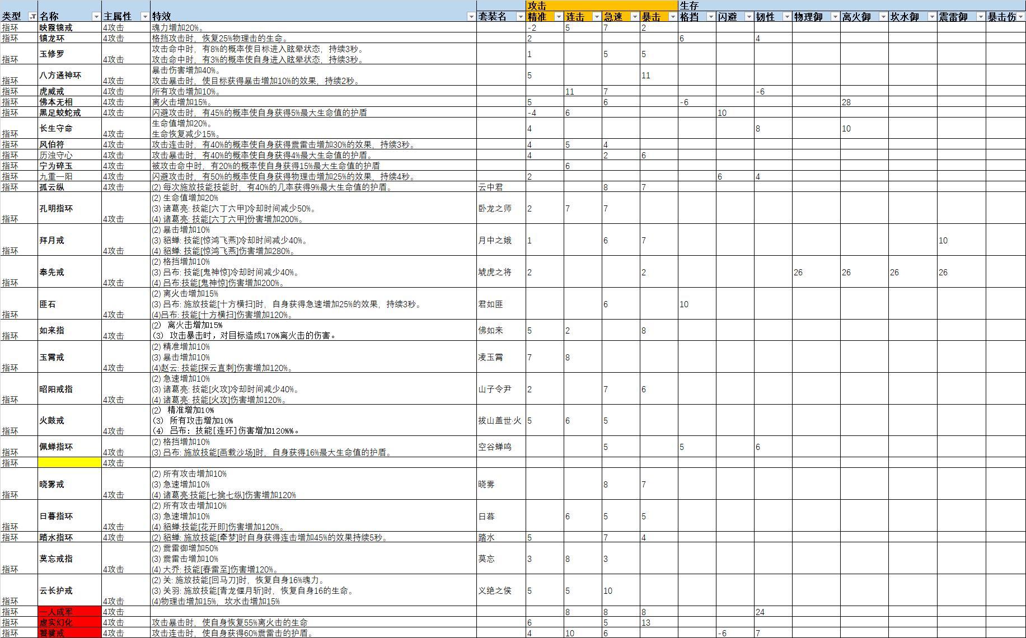Click effect cell 魂力增加20%。

coord(313,27)
